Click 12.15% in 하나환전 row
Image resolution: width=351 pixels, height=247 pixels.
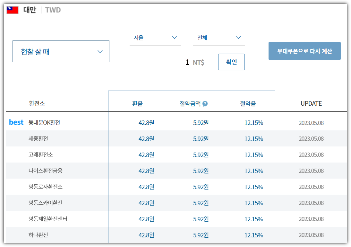pos(253,235)
